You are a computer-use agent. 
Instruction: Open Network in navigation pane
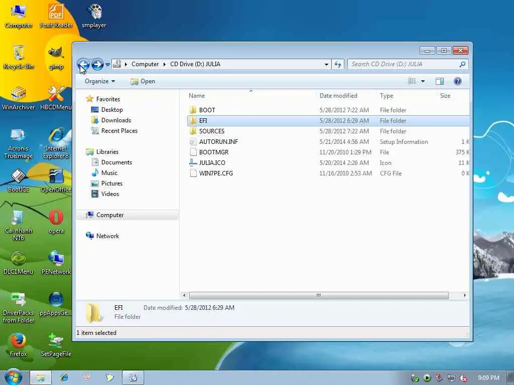107,236
